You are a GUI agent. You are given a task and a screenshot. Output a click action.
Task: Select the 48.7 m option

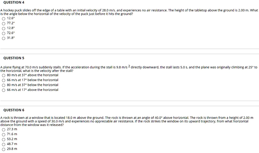tap(4, 144)
